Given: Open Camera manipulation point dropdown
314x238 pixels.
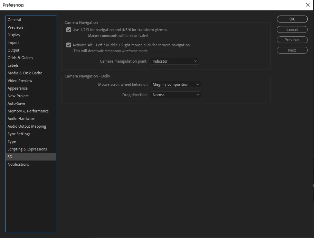Looking at the screenshot, I should (174, 61).
